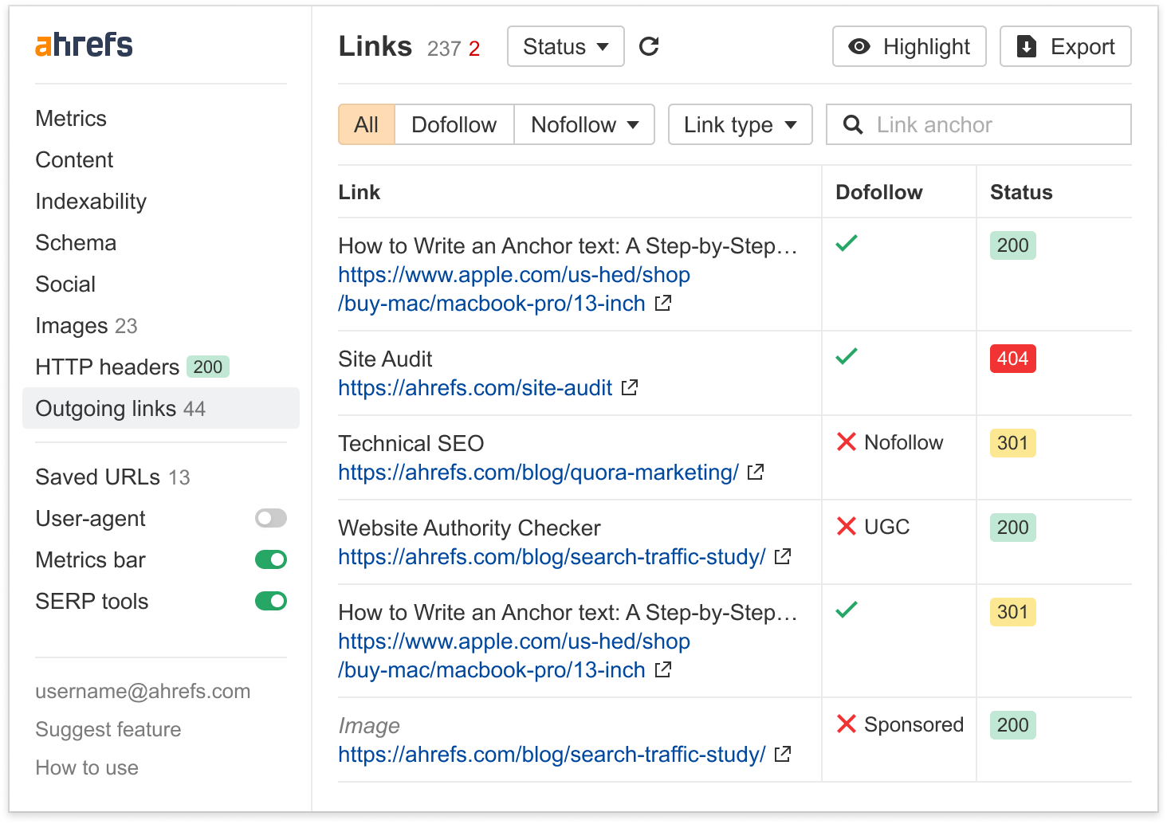
Task: Click the refresh links icon
Action: tap(649, 46)
